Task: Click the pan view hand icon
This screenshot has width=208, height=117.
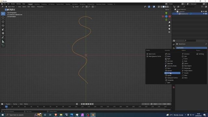Action: [x=169, y=26]
